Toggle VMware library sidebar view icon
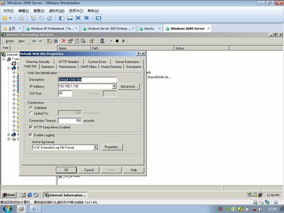Image resolution: width=284 pixels, height=213 pixels. (x=61, y=18)
